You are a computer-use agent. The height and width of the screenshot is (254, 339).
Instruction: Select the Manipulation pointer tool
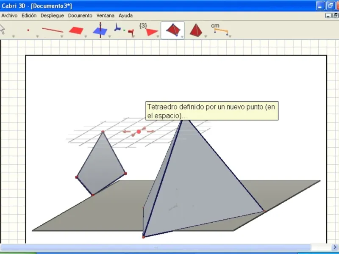(2, 29)
